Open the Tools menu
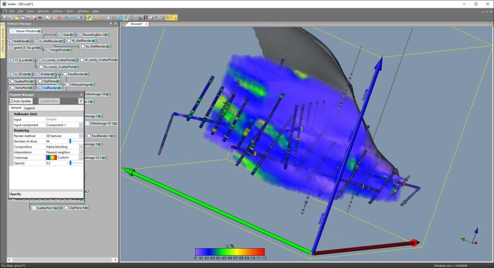Screen dimensions: 494x268 coord(70,11)
